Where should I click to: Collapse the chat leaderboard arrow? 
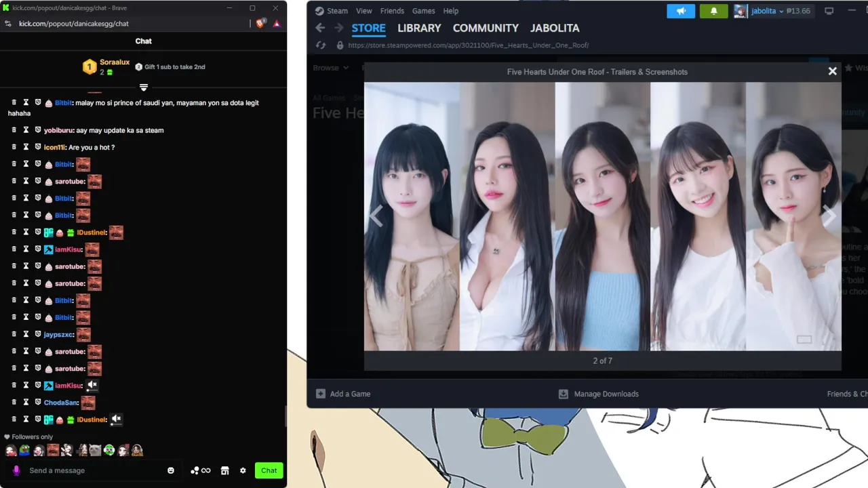coord(143,87)
